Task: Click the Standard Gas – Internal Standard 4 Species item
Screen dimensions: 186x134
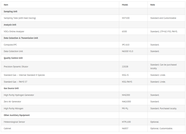Action: tap(24, 75)
